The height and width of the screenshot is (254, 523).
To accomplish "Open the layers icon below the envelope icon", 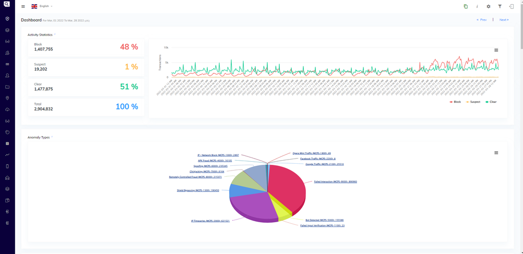I will (7, 189).
